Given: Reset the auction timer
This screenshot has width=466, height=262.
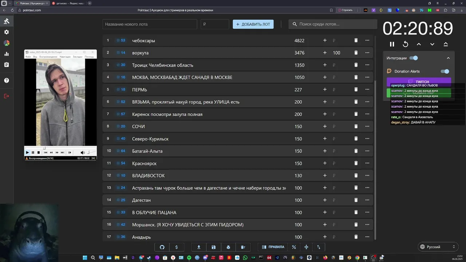Looking at the screenshot, I should tap(406, 44).
